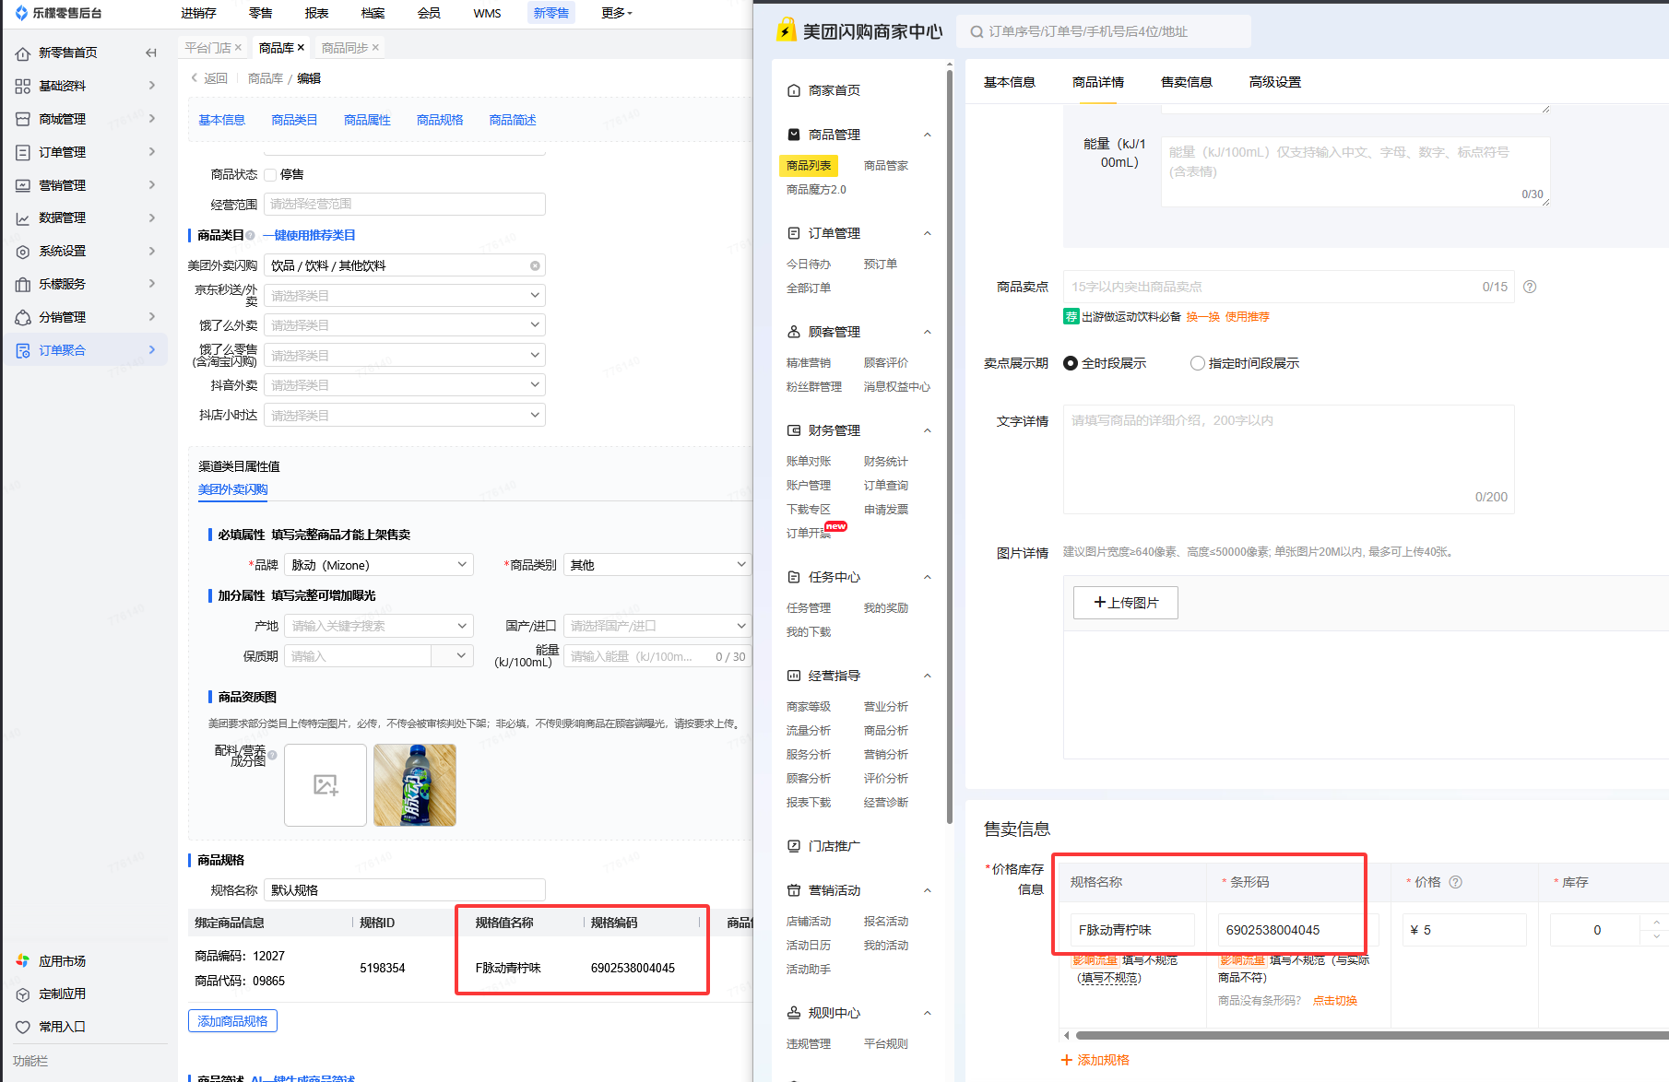The image size is (1669, 1082).
Task: Click the 上传图片 button
Action: pos(1126,603)
